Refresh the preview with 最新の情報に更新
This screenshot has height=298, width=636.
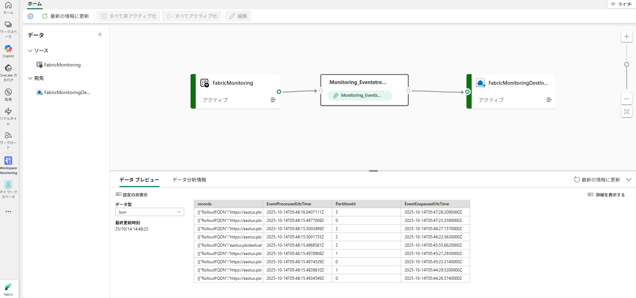click(x=597, y=180)
